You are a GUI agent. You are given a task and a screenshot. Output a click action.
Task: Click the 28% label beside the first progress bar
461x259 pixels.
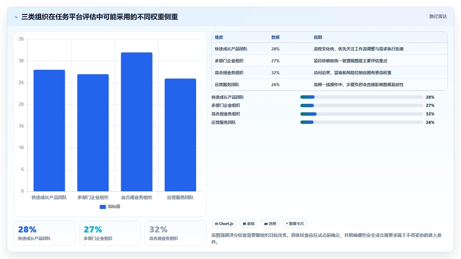pyautogui.click(x=430, y=97)
